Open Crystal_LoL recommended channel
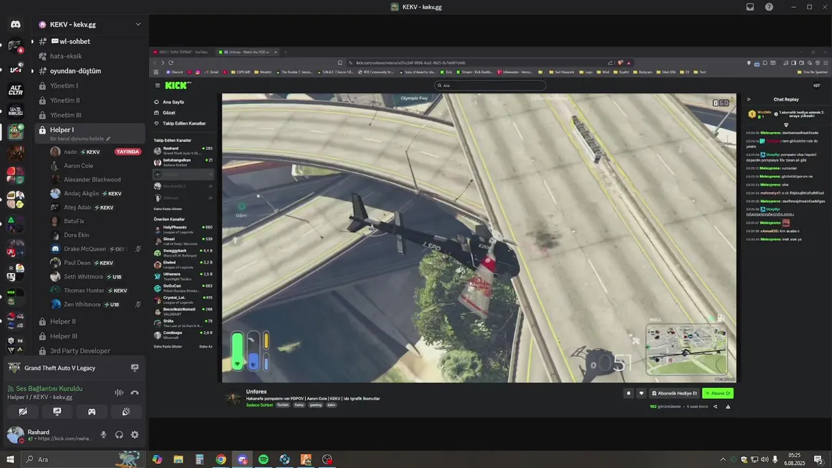The width and height of the screenshot is (832, 468). tap(183, 300)
